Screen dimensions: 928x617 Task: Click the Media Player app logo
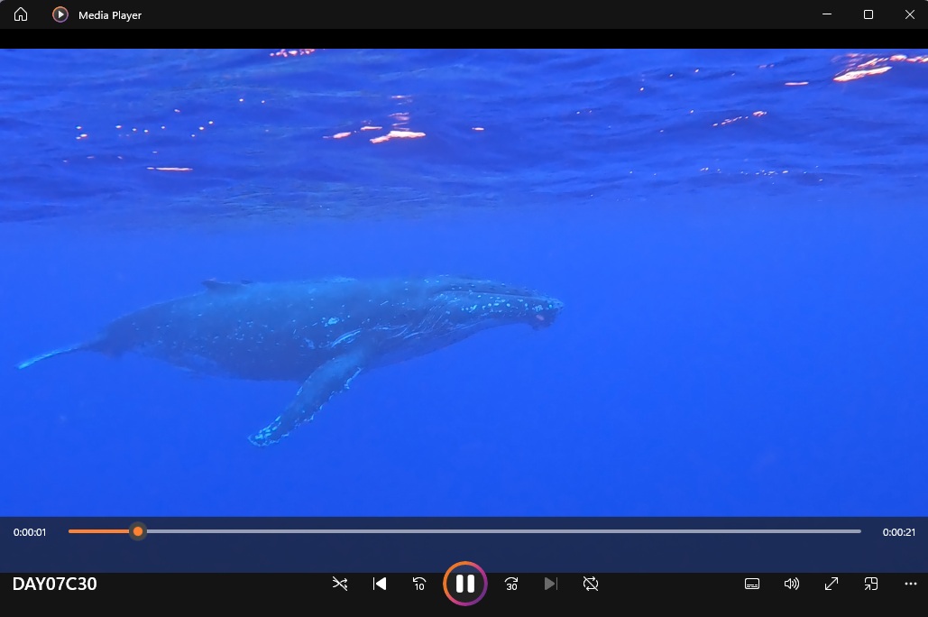tap(60, 14)
